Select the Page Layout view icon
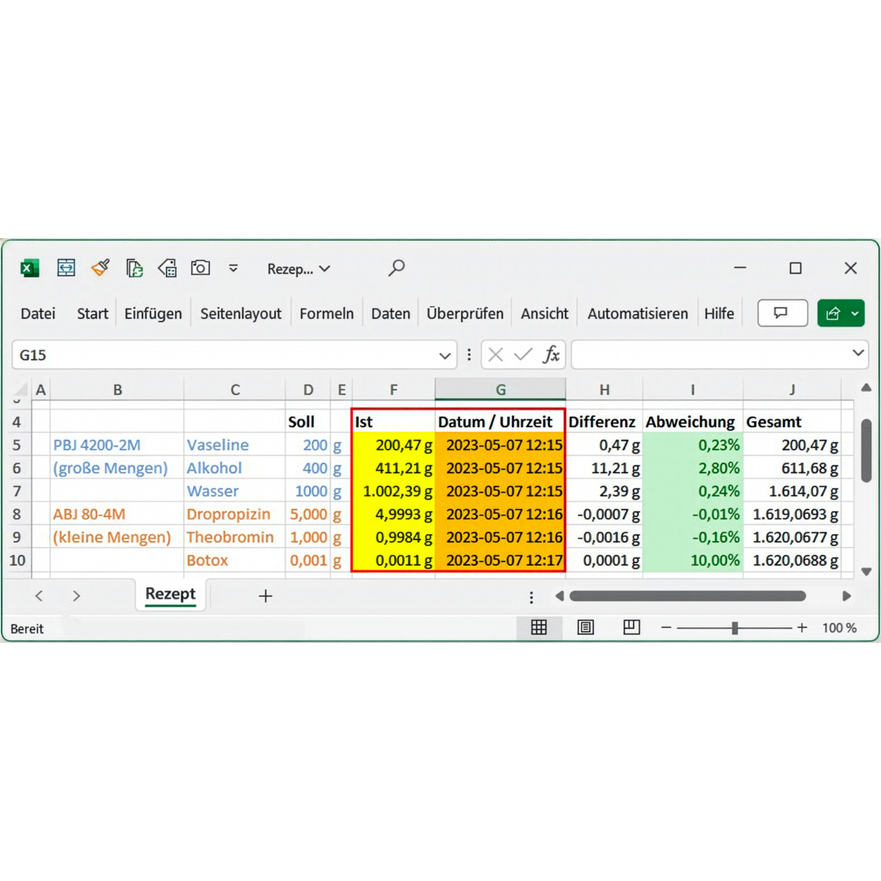Screen dimensions: 881x881 pos(585,627)
